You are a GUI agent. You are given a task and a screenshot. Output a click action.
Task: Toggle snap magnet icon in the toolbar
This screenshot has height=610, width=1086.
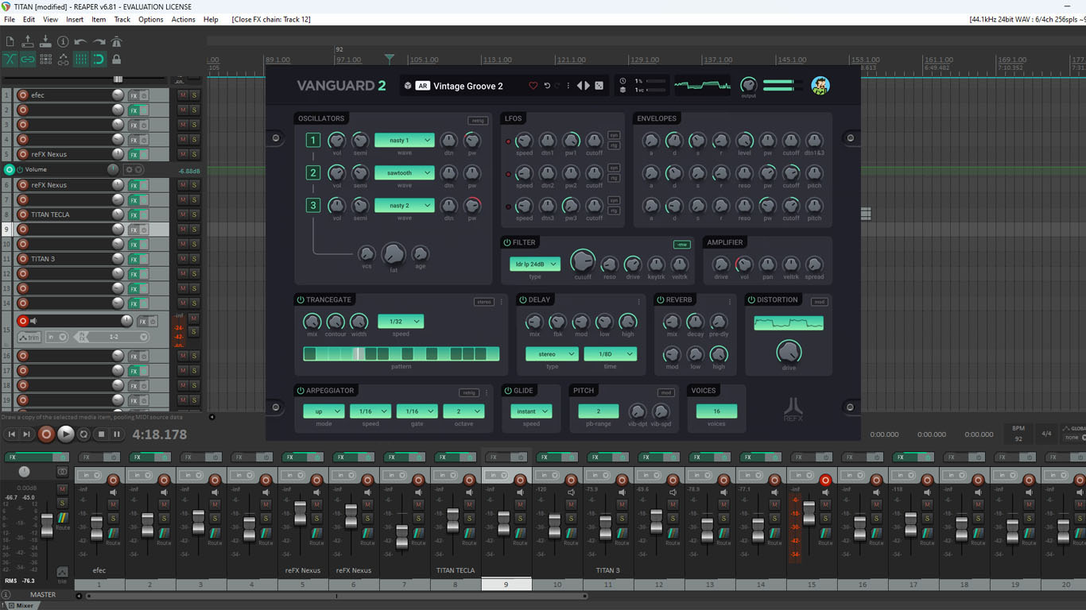point(99,59)
